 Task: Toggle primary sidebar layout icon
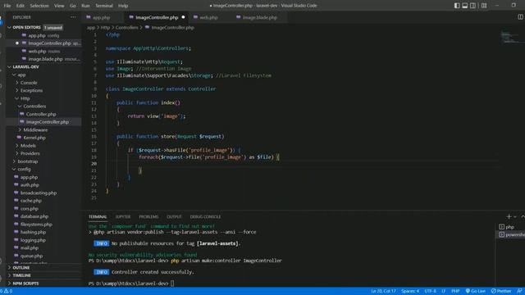[x=457, y=6]
